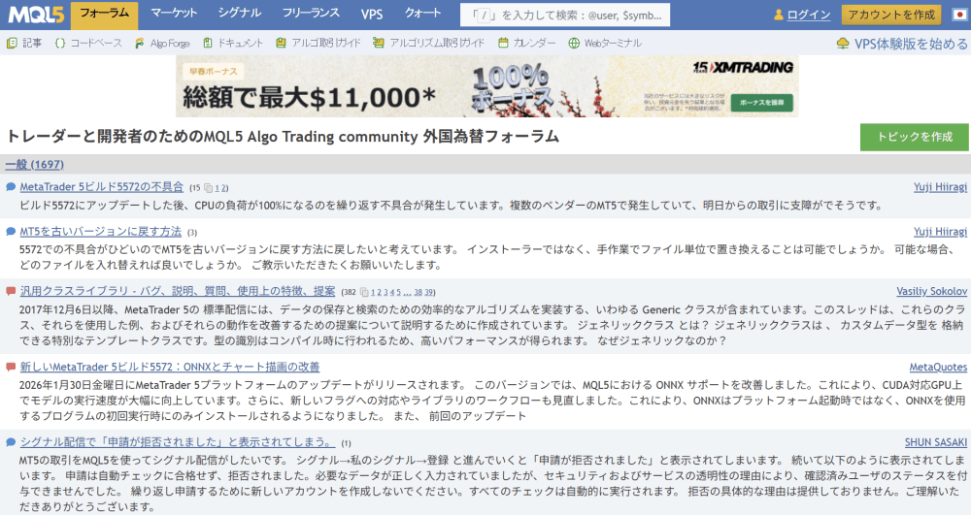Click speech bubble icon of ビルド5572の不具合 topic
This screenshot has width=971, height=515.
(11, 187)
